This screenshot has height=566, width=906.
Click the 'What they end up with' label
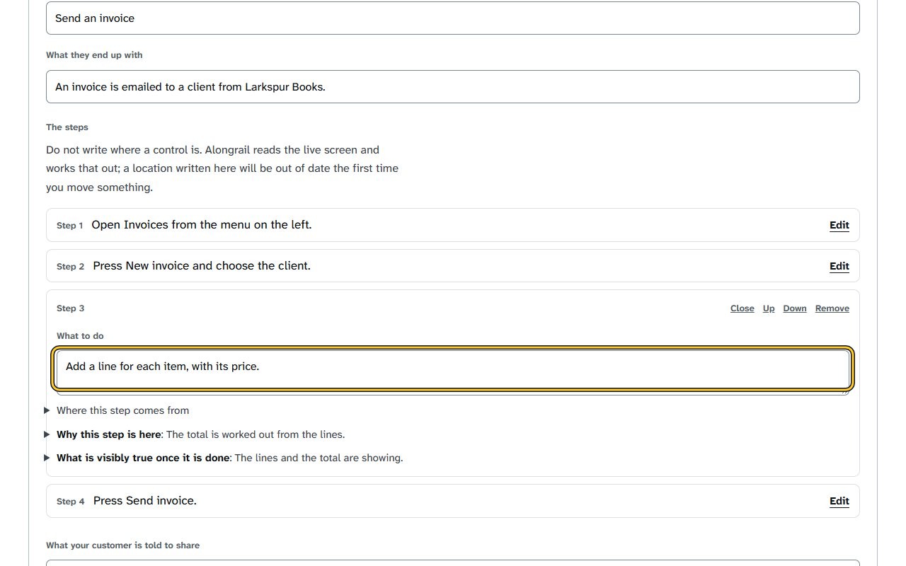point(94,55)
